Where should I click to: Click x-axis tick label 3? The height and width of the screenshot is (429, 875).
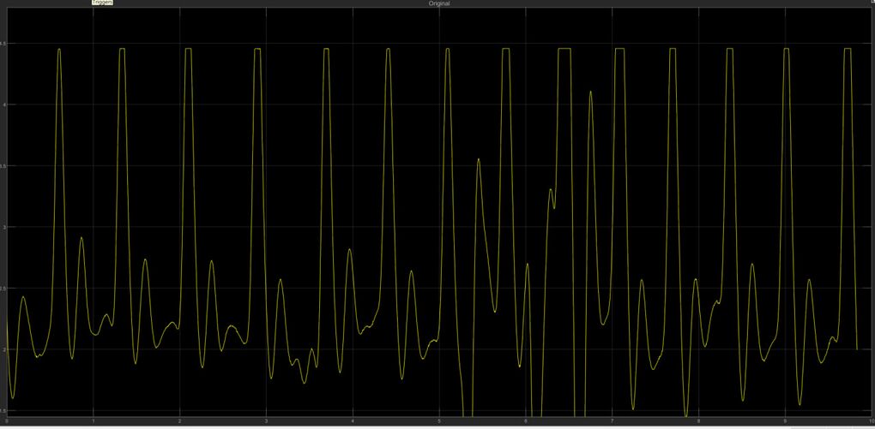266,421
